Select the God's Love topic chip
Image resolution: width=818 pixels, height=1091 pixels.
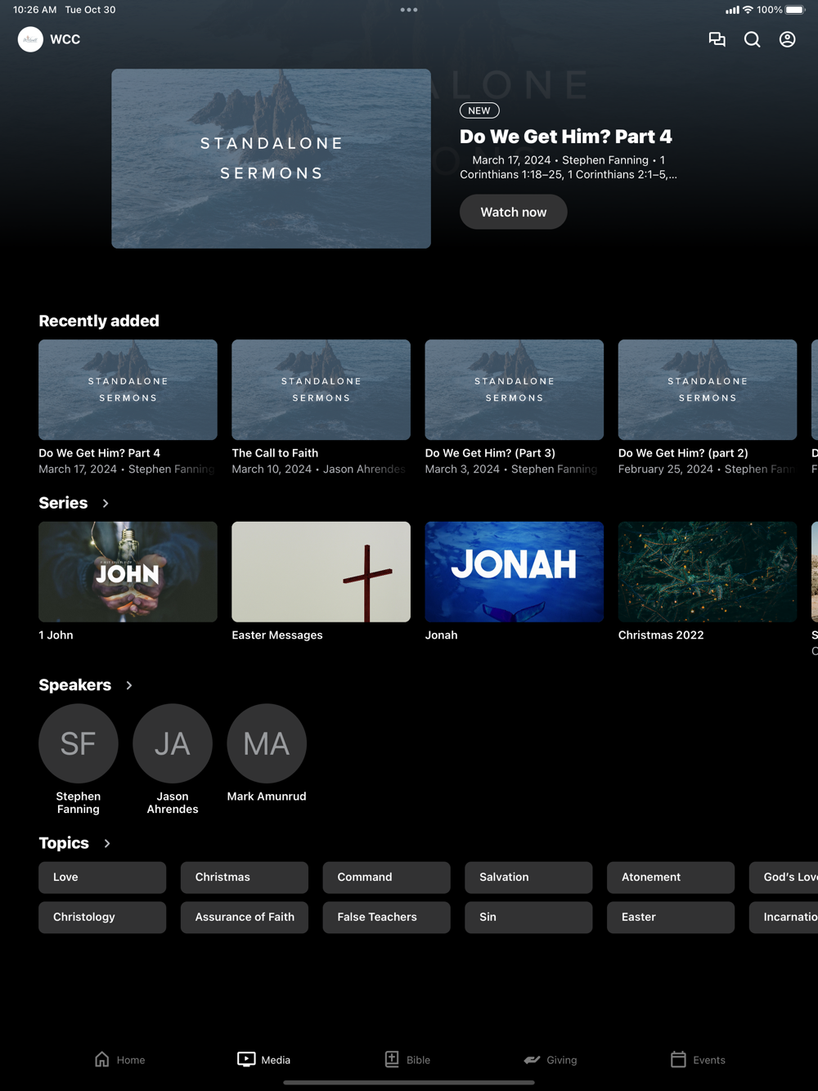point(784,877)
